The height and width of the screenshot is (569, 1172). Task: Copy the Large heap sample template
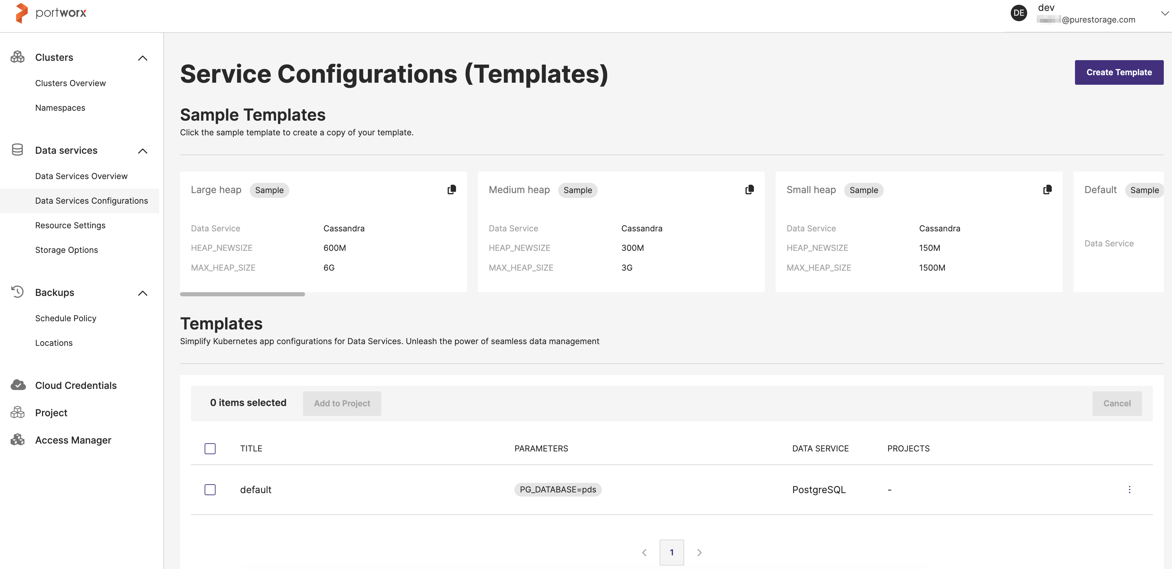451,189
